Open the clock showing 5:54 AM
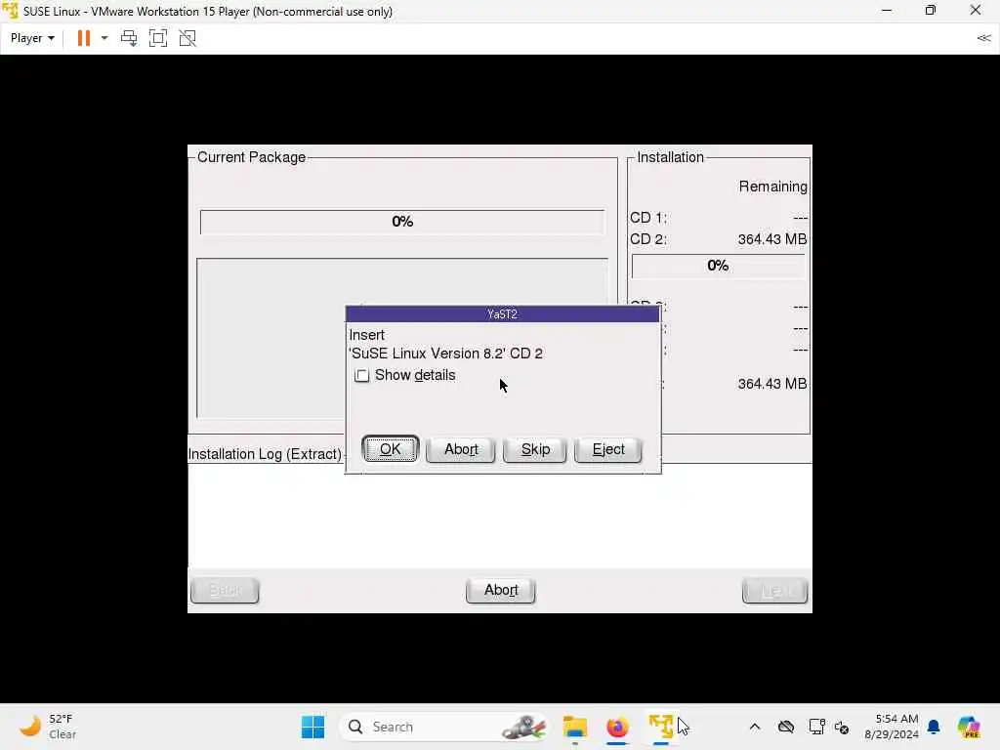 892,727
